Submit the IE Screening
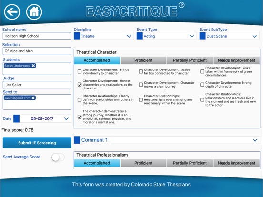The image size is (263, 197). (37, 143)
